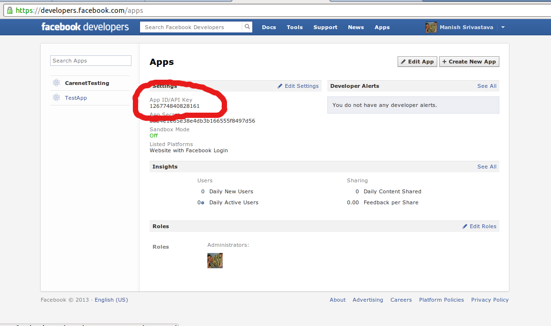The height and width of the screenshot is (326, 551).
Task: Open the Privacy Policy footer link
Action: 490,300
